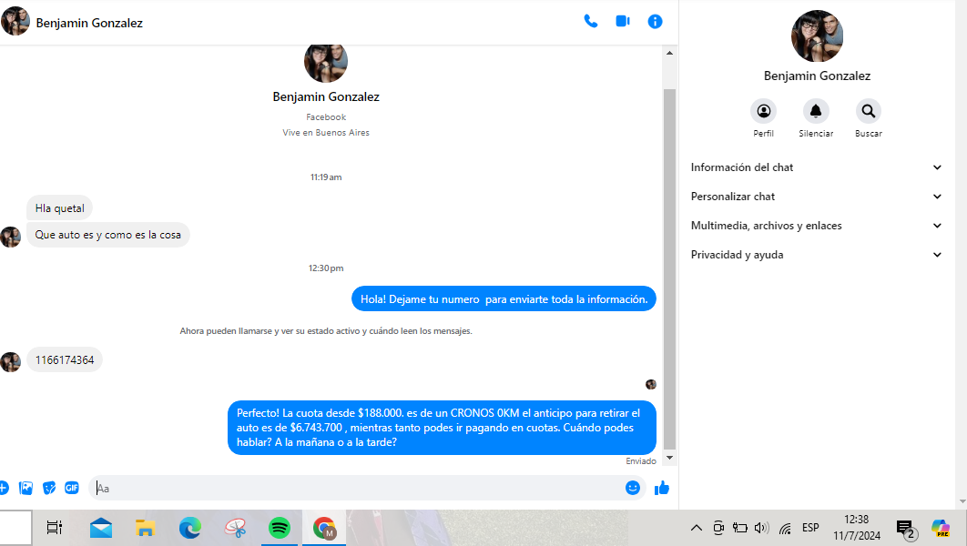Open Mail app from taskbar

click(x=100, y=528)
